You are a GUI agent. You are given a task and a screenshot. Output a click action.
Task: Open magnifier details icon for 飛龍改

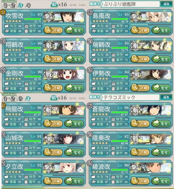coord(47,123)
